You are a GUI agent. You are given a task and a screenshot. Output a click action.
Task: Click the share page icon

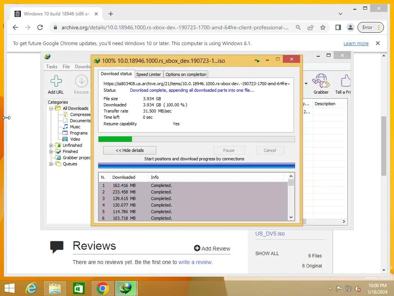point(311,27)
